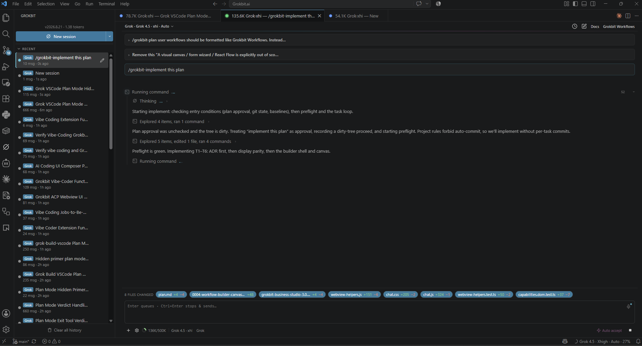The width and height of the screenshot is (642, 346).
Task: Rename the /grokbit-implement session with pencil icon
Action: 102,61
